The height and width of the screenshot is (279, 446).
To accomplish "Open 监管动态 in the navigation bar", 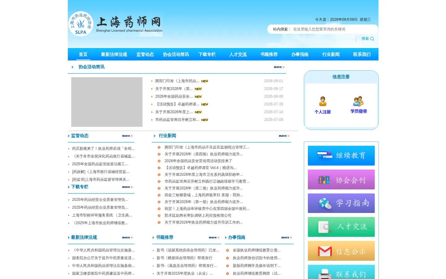I will (145, 55).
